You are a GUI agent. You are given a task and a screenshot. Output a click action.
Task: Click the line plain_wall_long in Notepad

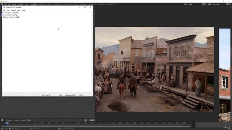tap(10, 15)
